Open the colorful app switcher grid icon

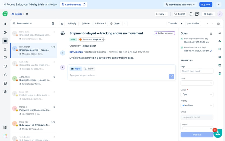pyautogui.click(x=5, y=136)
